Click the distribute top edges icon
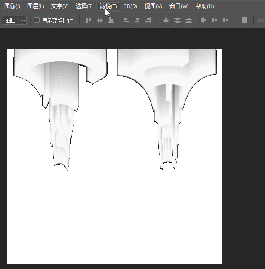 (x=166, y=20)
